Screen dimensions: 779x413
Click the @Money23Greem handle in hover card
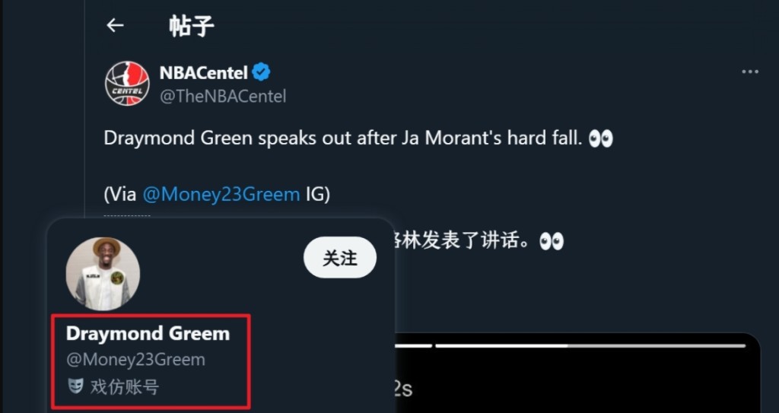(135, 359)
